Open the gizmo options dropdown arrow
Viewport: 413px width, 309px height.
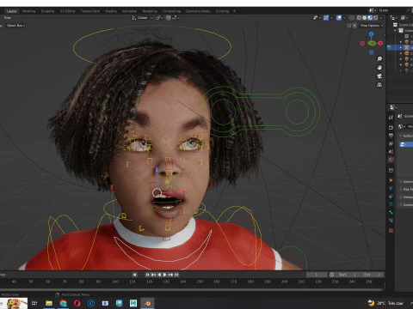(x=331, y=18)
